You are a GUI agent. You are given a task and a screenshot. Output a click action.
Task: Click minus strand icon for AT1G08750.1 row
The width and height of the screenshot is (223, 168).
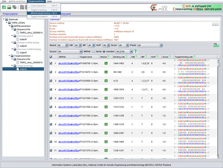(x=106, y=63)
